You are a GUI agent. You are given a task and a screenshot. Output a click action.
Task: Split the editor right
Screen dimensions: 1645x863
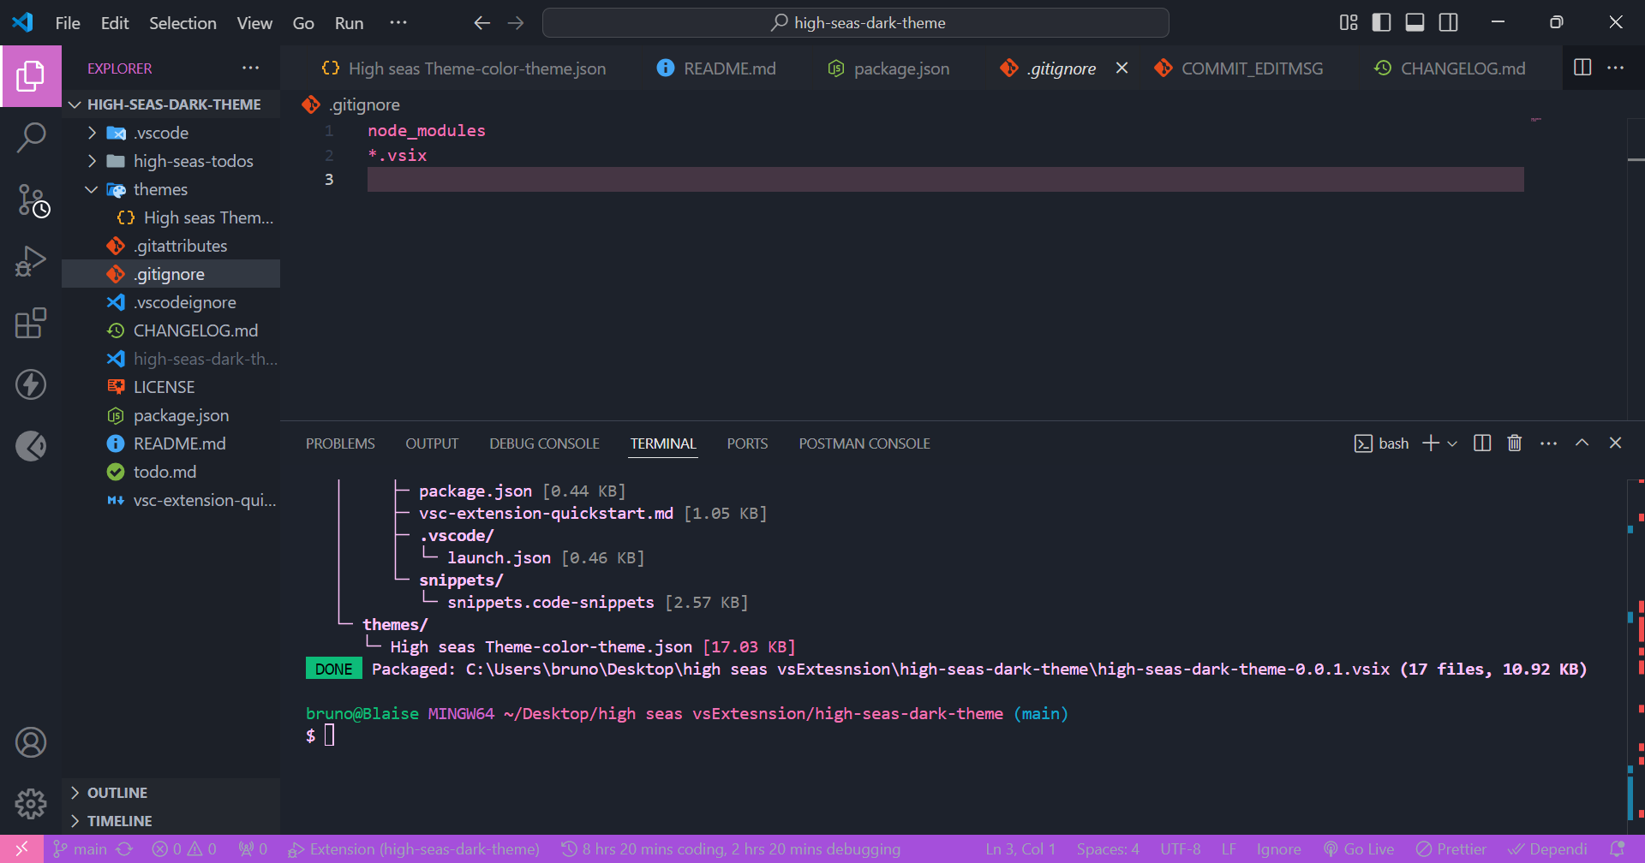pos(1582,68)
